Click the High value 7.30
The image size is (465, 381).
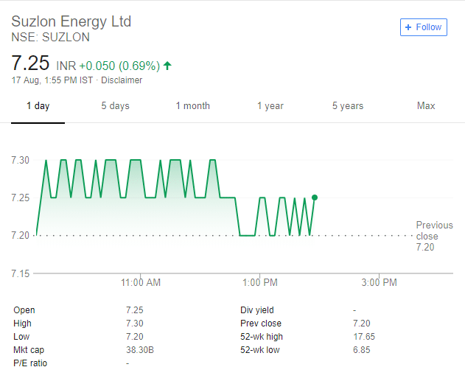[x=135, y=324]
